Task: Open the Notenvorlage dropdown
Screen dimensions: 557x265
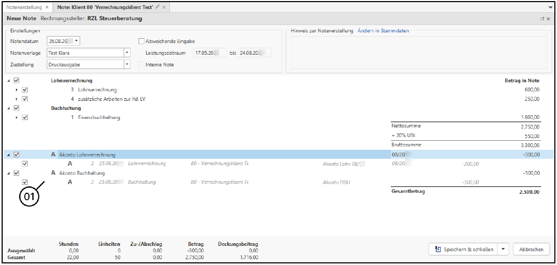Action: (127, 53)
